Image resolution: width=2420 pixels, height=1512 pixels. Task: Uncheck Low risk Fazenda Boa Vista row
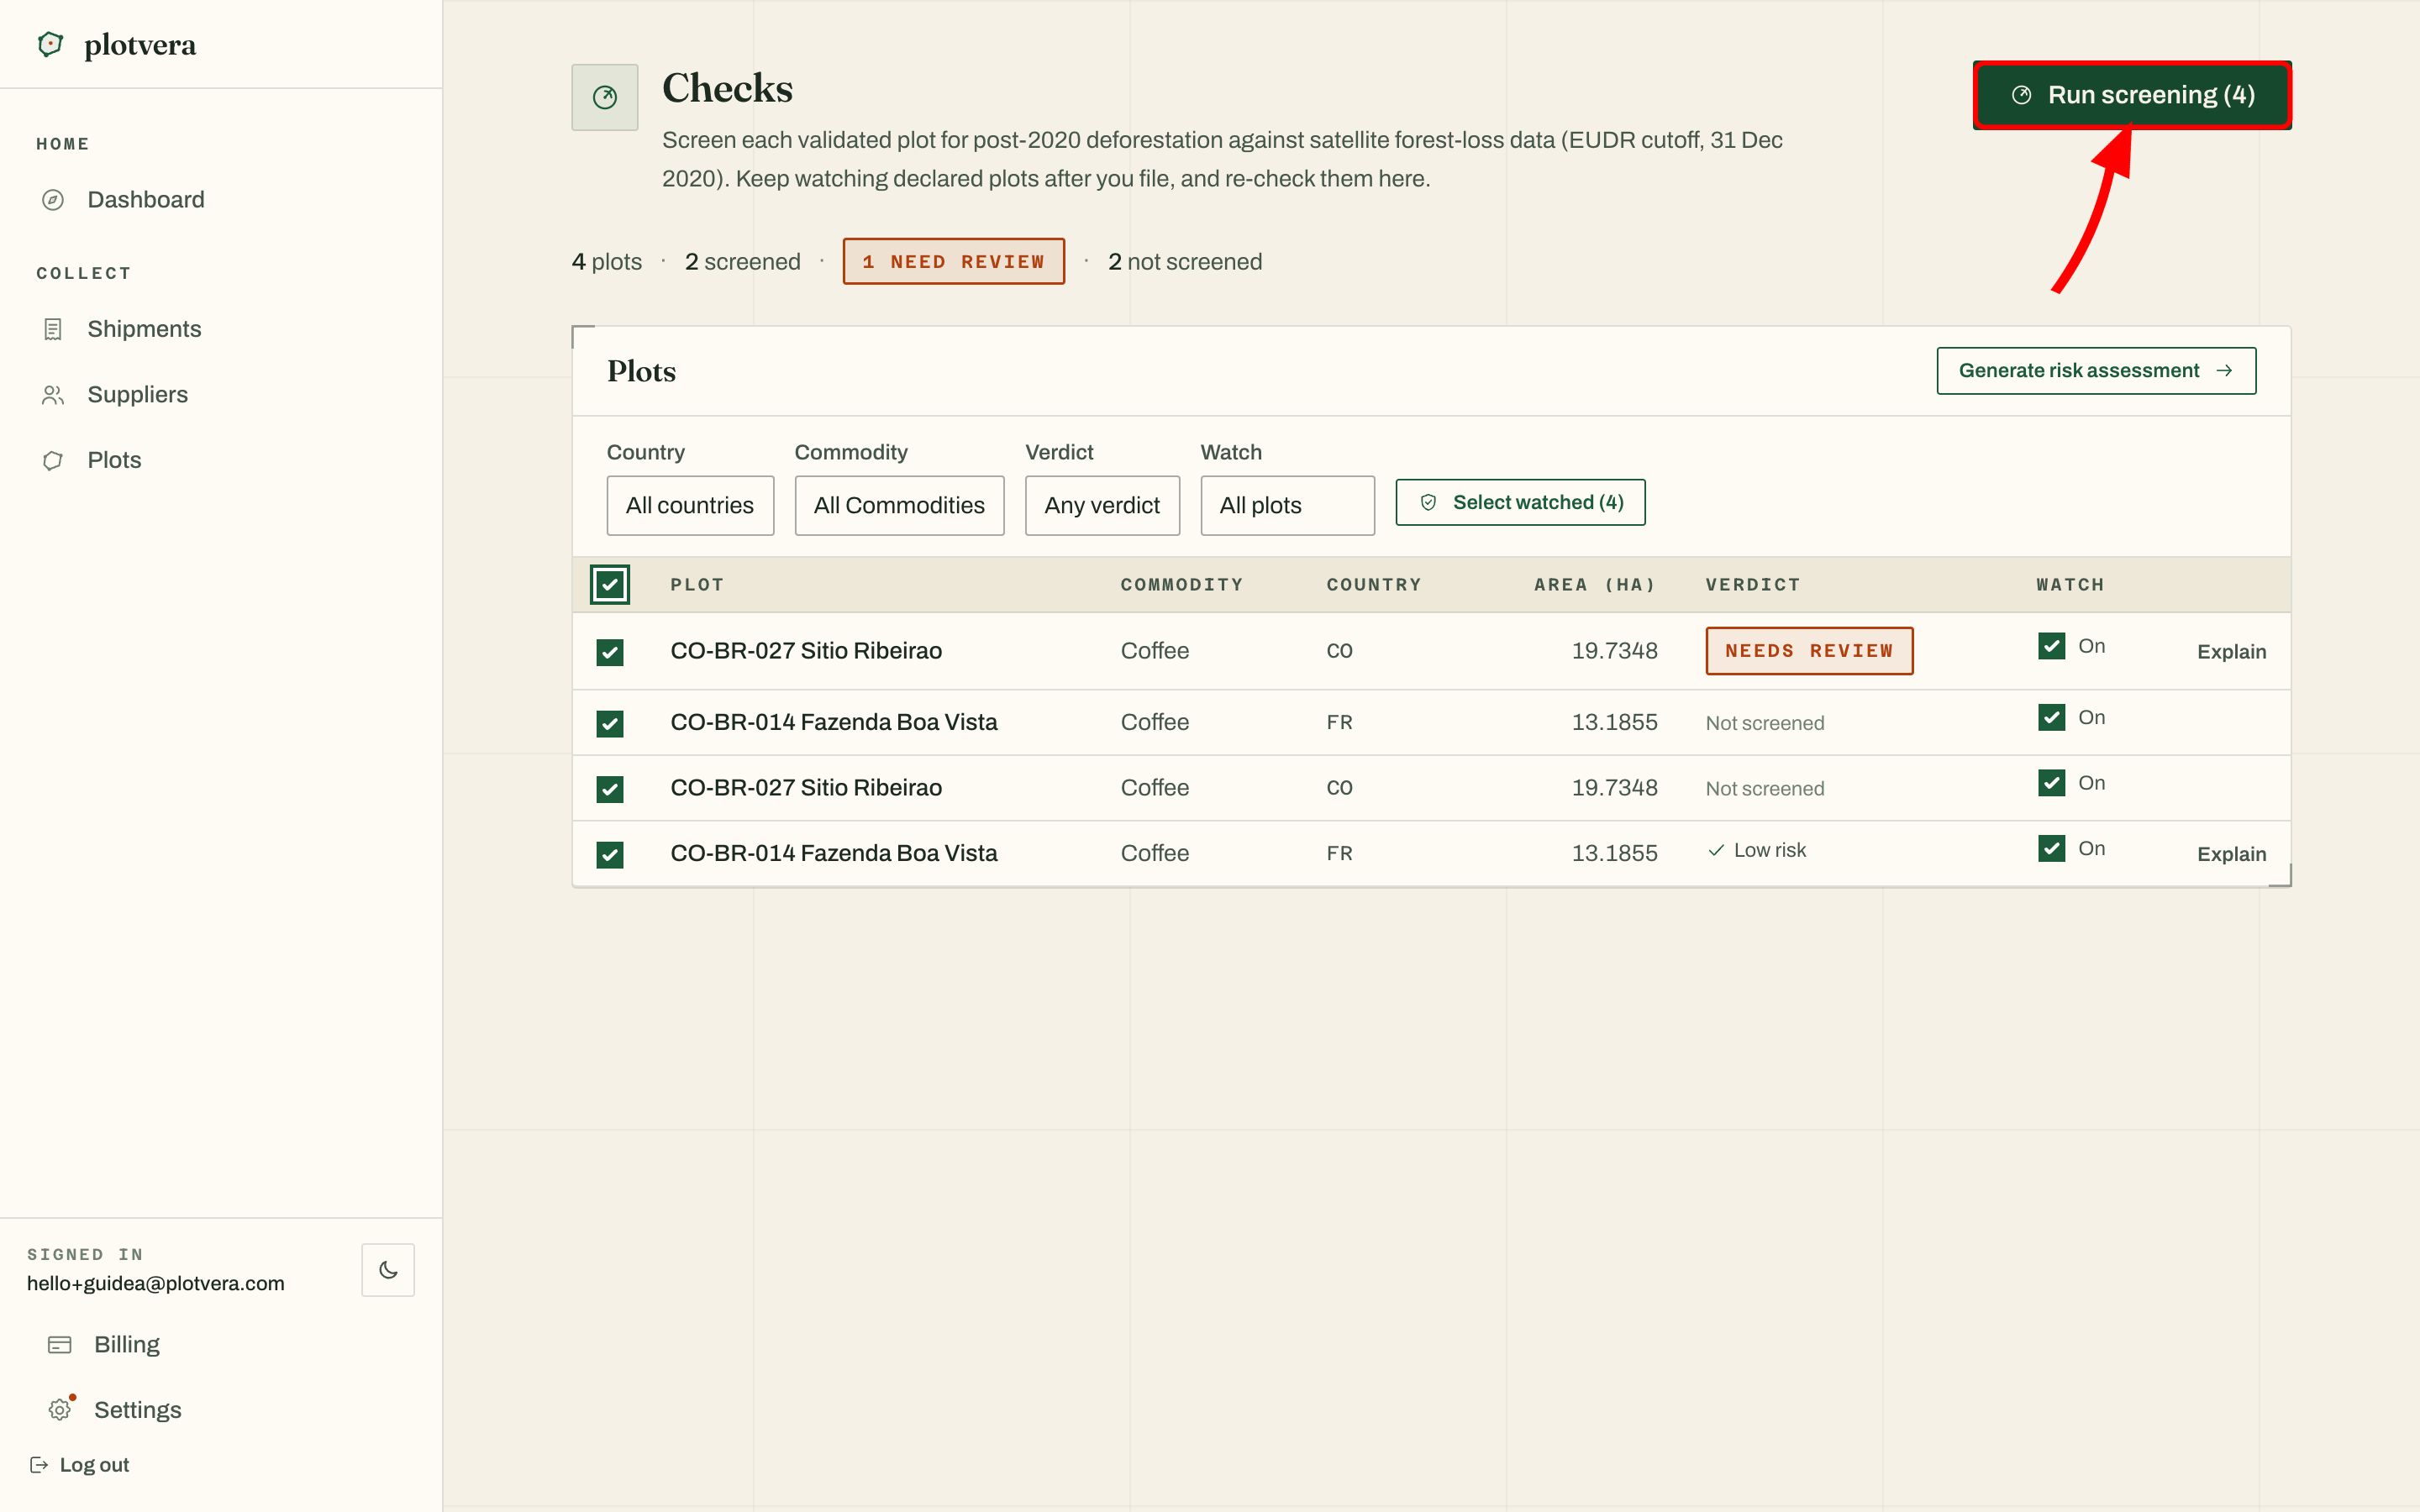(x=610, y=855)
